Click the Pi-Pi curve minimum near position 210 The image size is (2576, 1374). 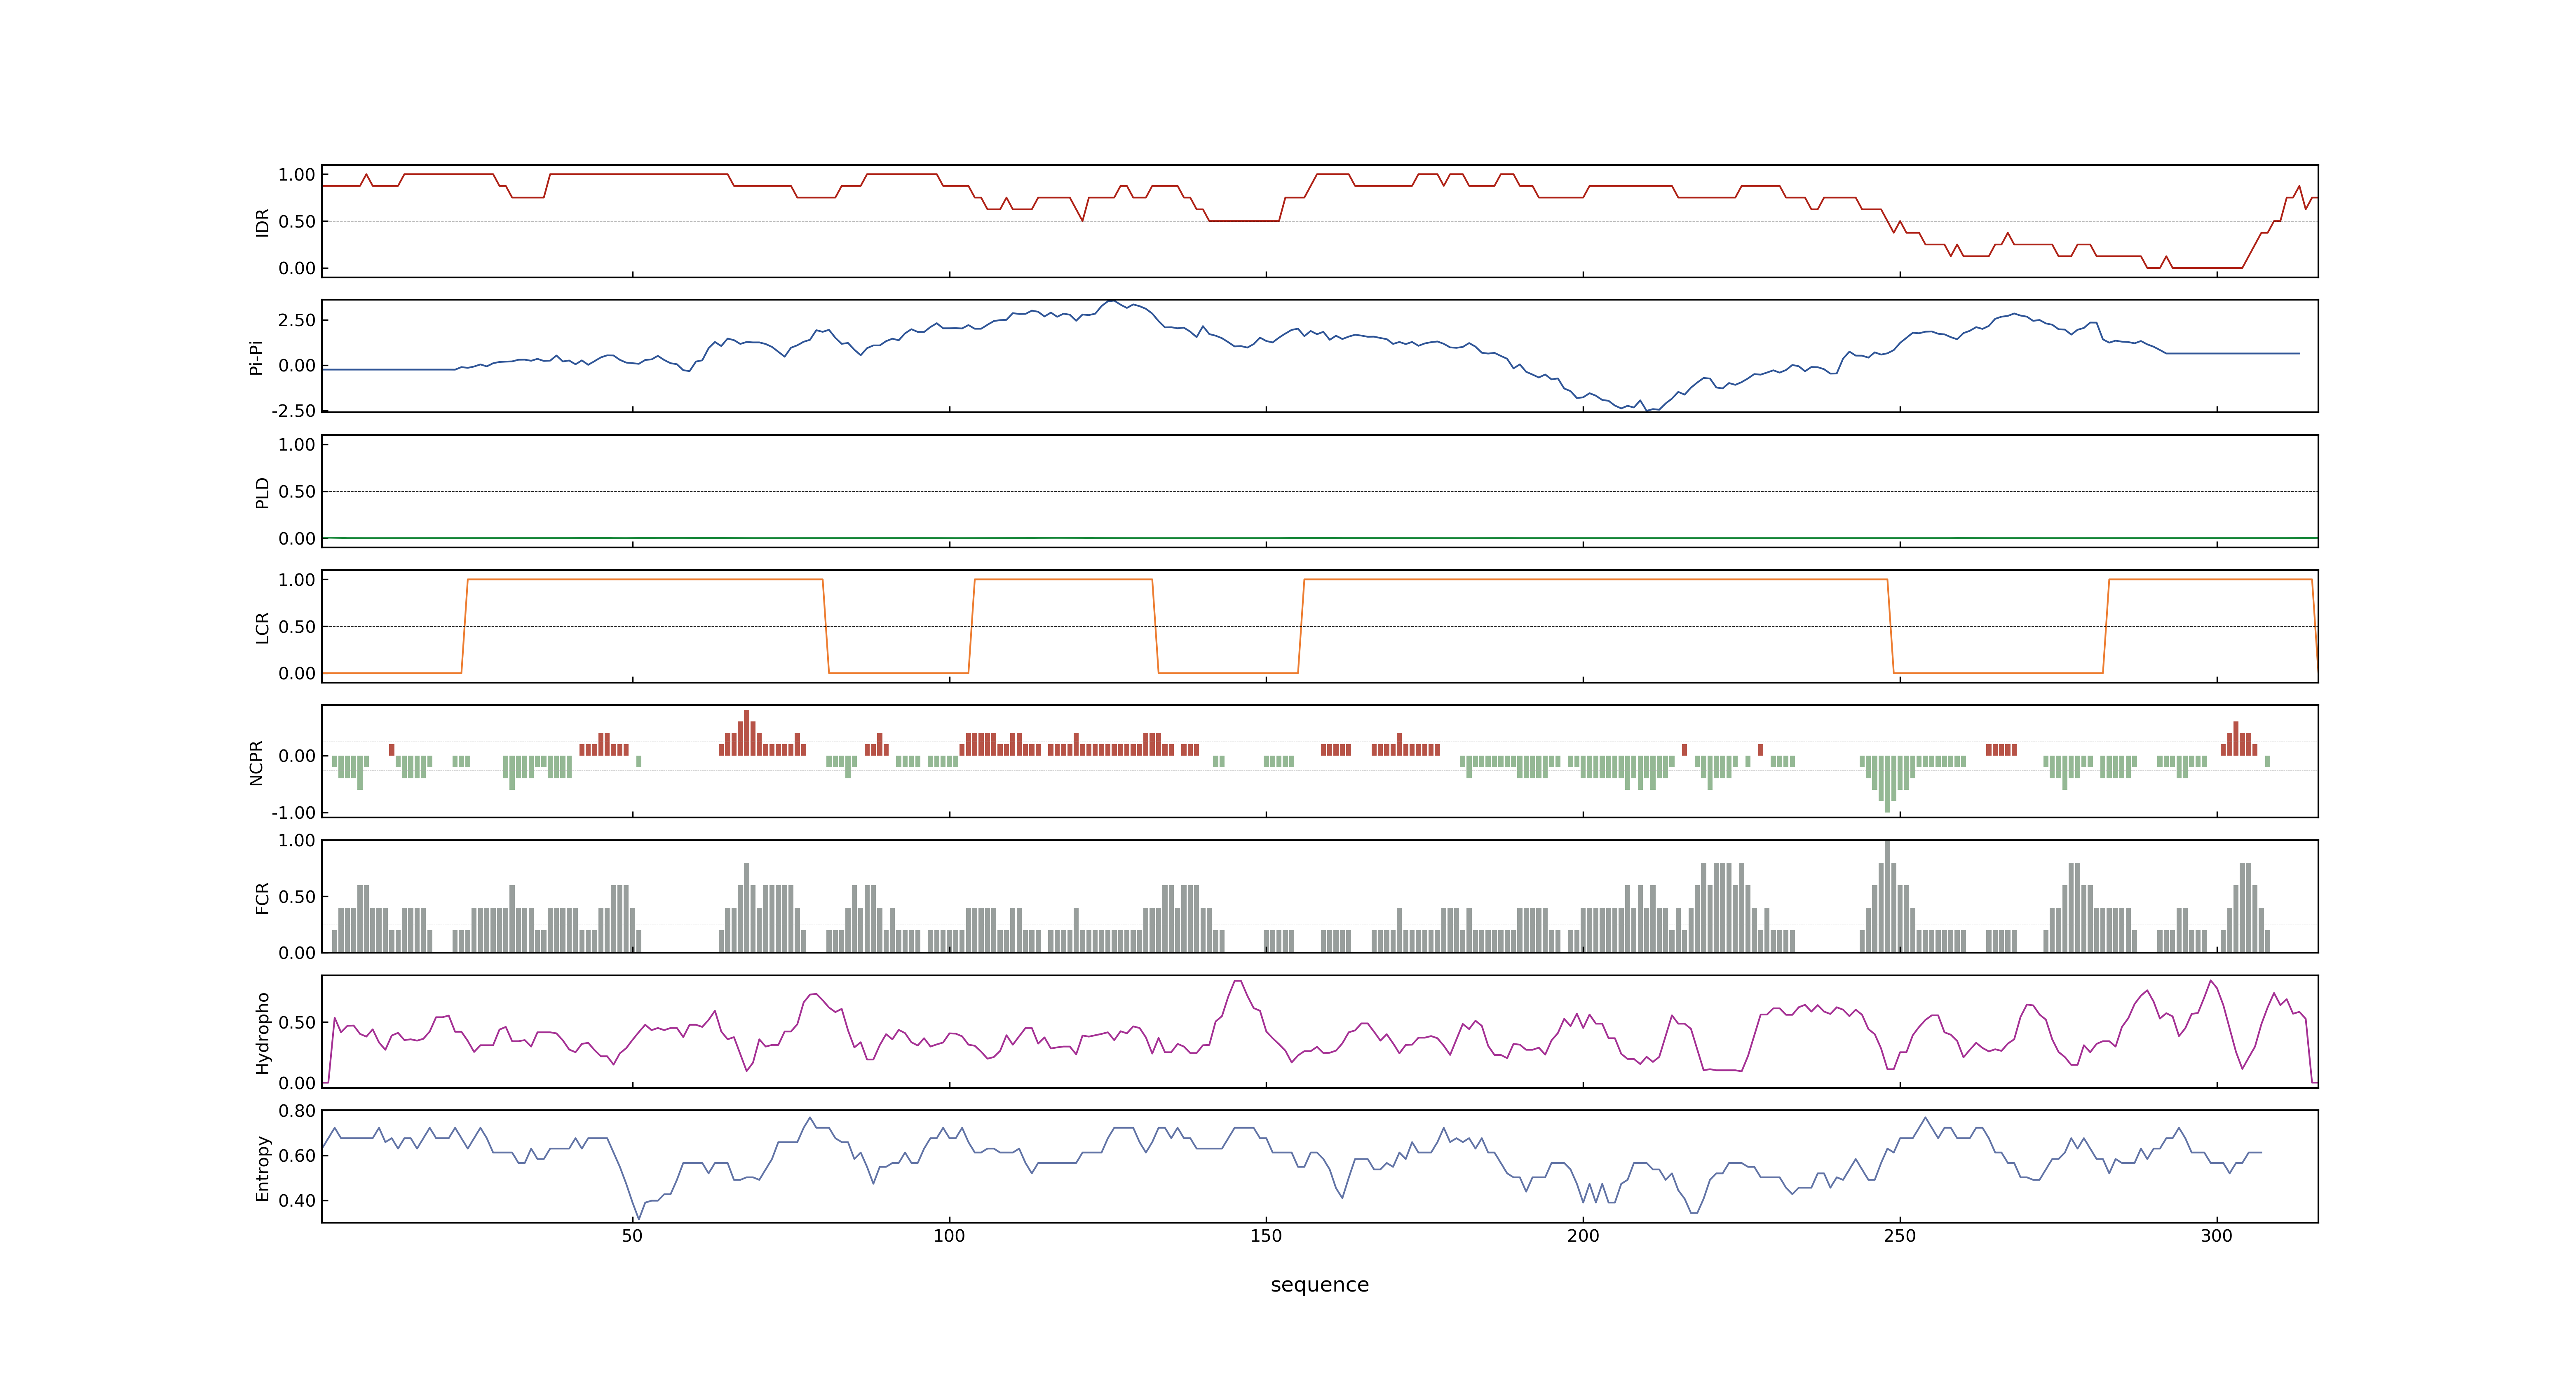click(x=1646, y=410)
